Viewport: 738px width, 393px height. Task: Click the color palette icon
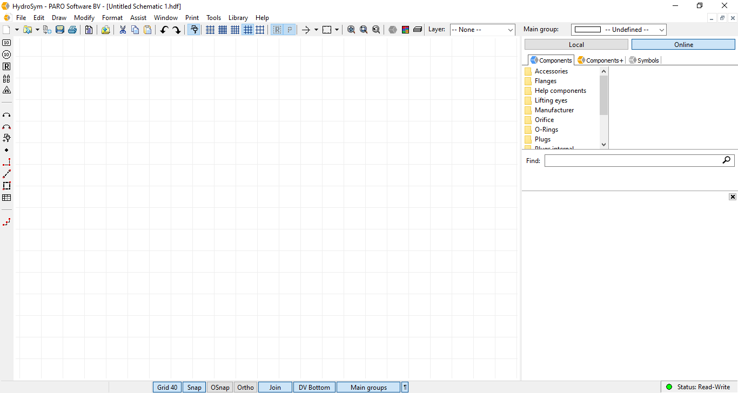click(405, 30)
